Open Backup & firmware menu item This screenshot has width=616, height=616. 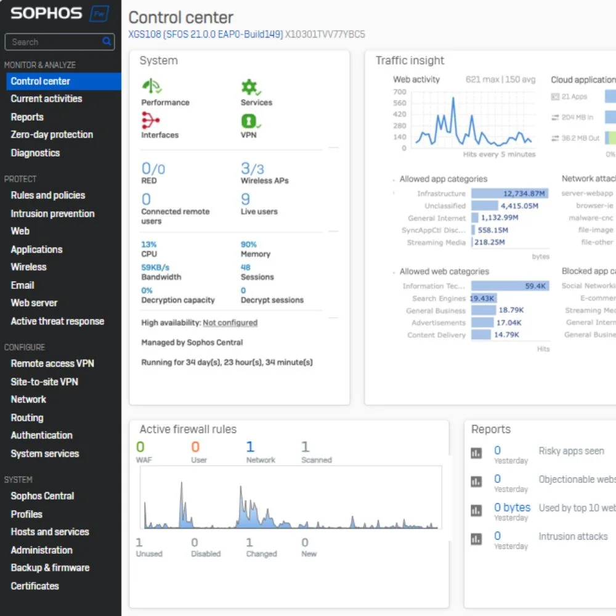(50, 568)
